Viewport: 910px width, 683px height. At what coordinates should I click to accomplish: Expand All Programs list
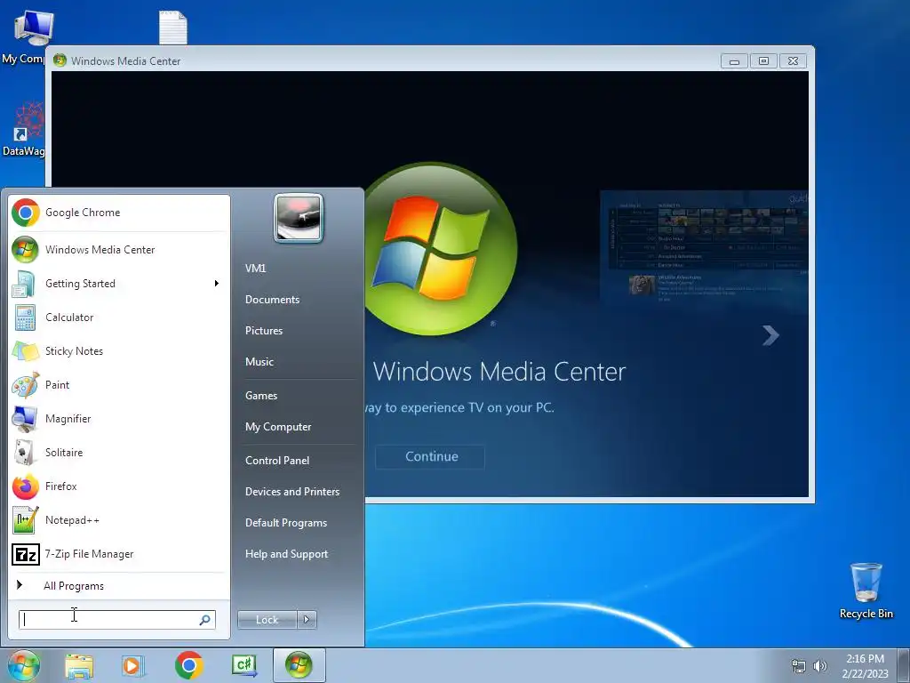click(x=74, y=586)
